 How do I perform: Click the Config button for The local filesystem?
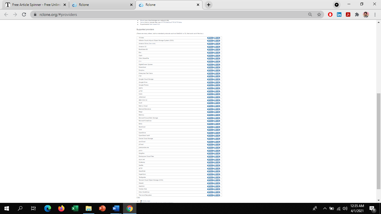tap(217, 195)
